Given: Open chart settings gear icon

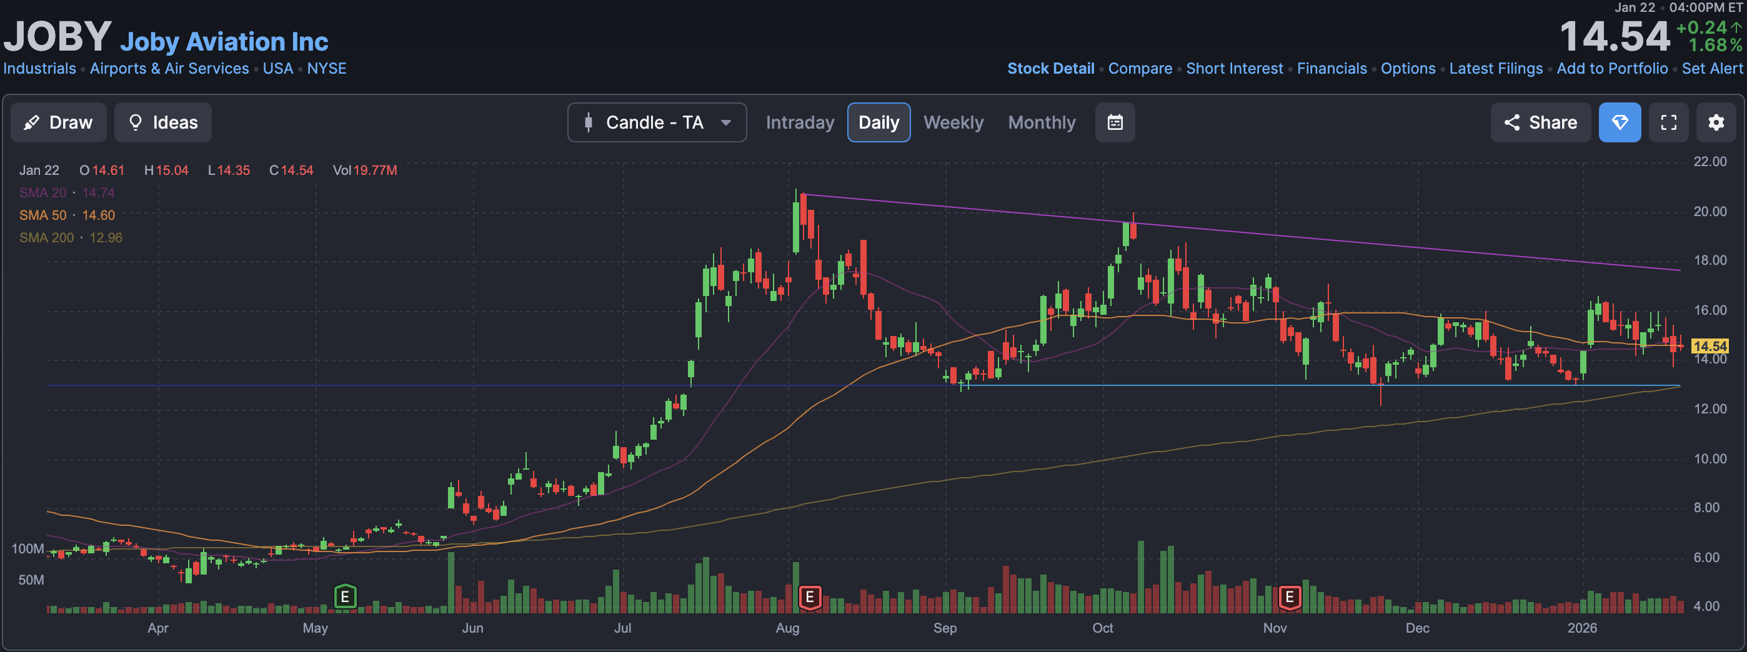Looking at the screenshot, I should click(x=1716, y=122).
